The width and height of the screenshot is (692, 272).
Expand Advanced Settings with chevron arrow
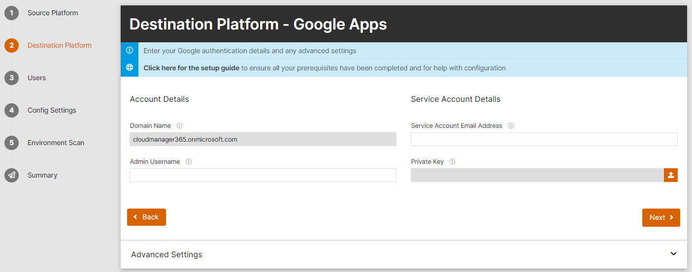(674, 254)
